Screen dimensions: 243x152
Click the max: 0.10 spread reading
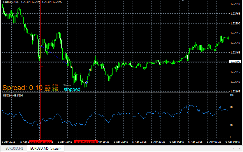(52, 85)
